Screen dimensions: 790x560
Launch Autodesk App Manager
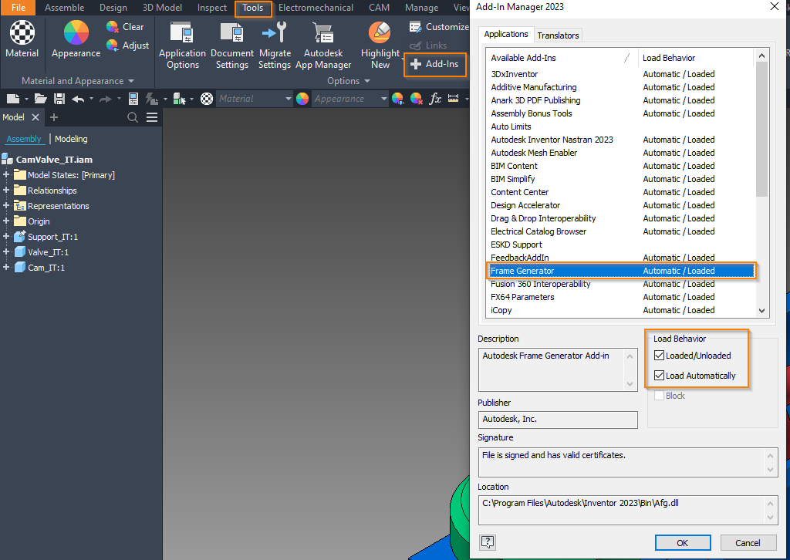point(323,46)
